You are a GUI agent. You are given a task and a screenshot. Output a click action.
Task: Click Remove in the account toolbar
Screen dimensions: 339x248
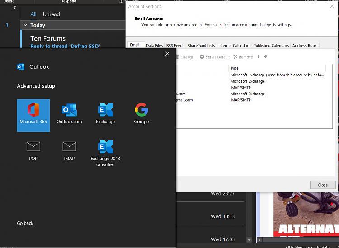coord(243,57)
